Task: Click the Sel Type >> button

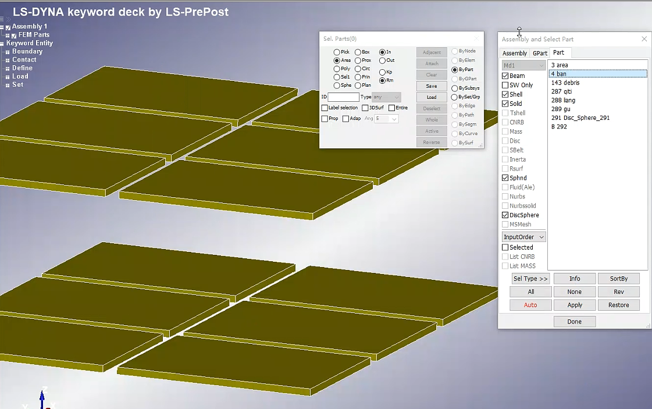Action: coord(530,279)
